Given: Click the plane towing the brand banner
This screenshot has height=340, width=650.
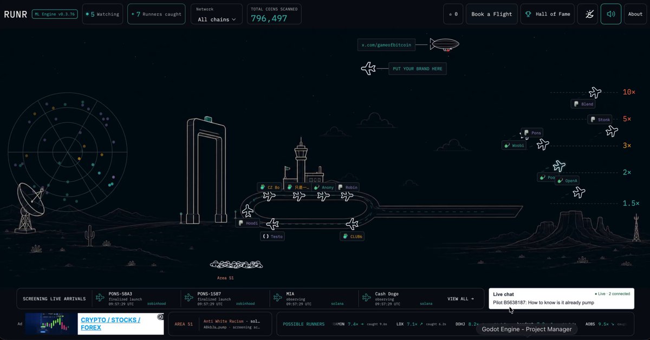Looking at the screenshot, I should (x=368, y=69).
